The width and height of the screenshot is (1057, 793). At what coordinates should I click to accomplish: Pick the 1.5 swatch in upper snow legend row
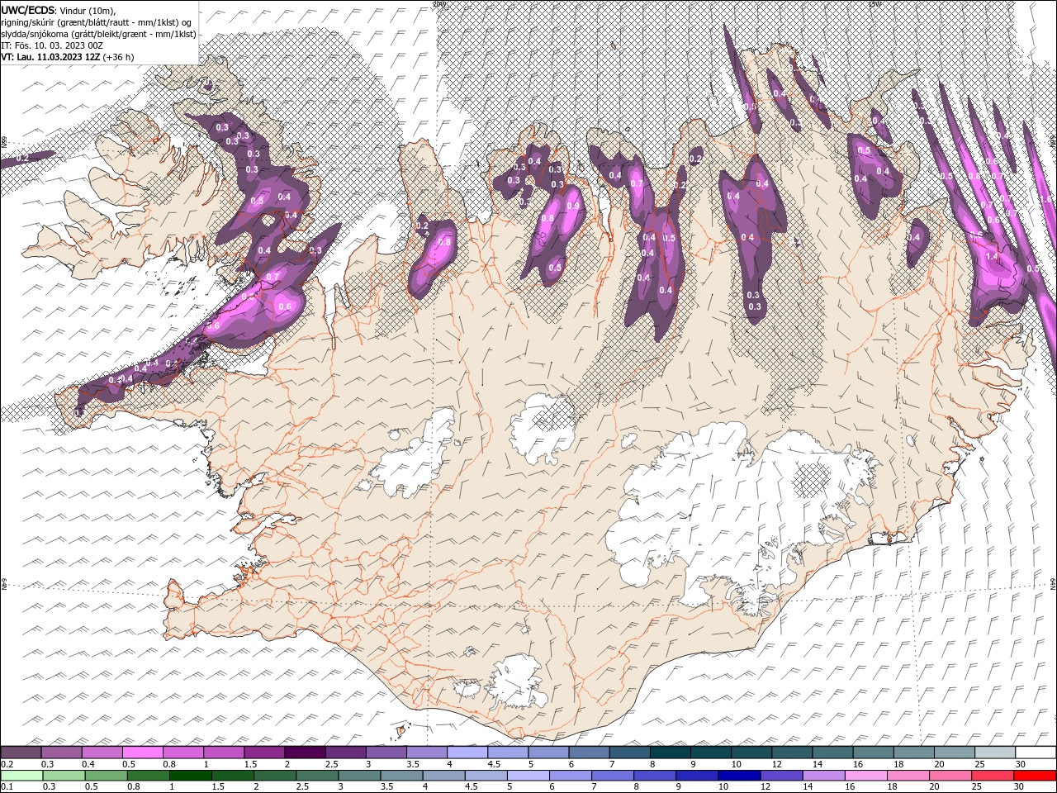click(x=263, y=753)
